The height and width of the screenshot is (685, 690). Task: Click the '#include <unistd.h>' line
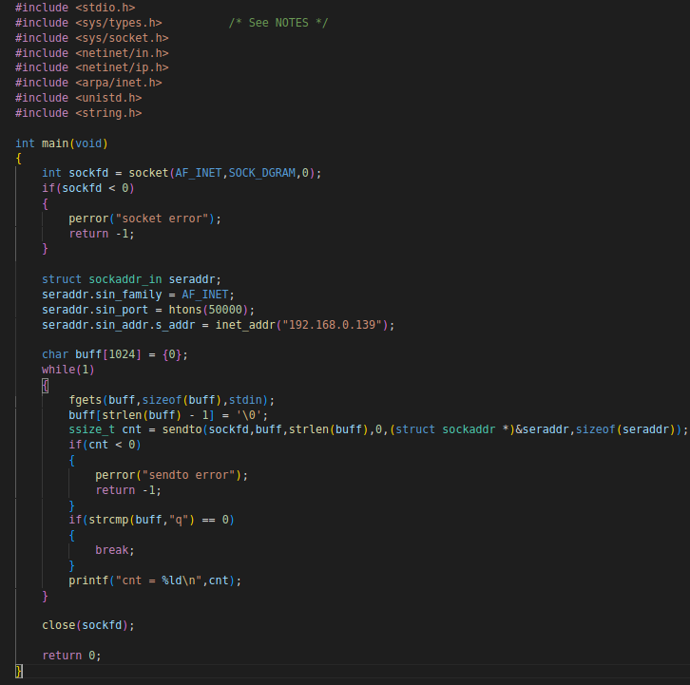79,98
